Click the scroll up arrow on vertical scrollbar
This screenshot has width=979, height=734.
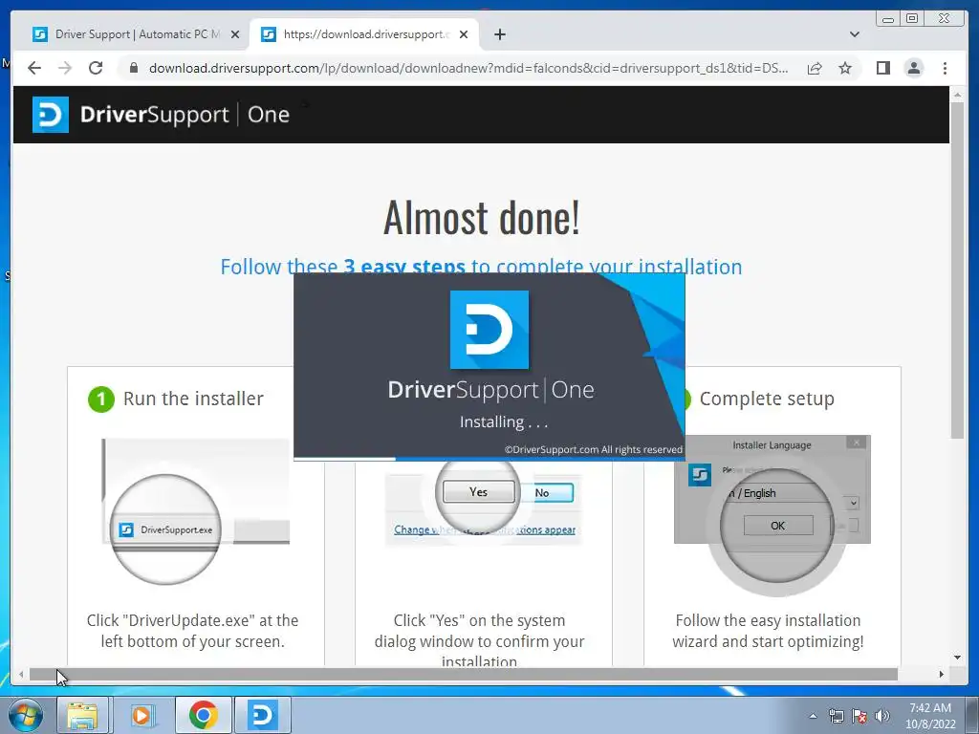(957, 95)
